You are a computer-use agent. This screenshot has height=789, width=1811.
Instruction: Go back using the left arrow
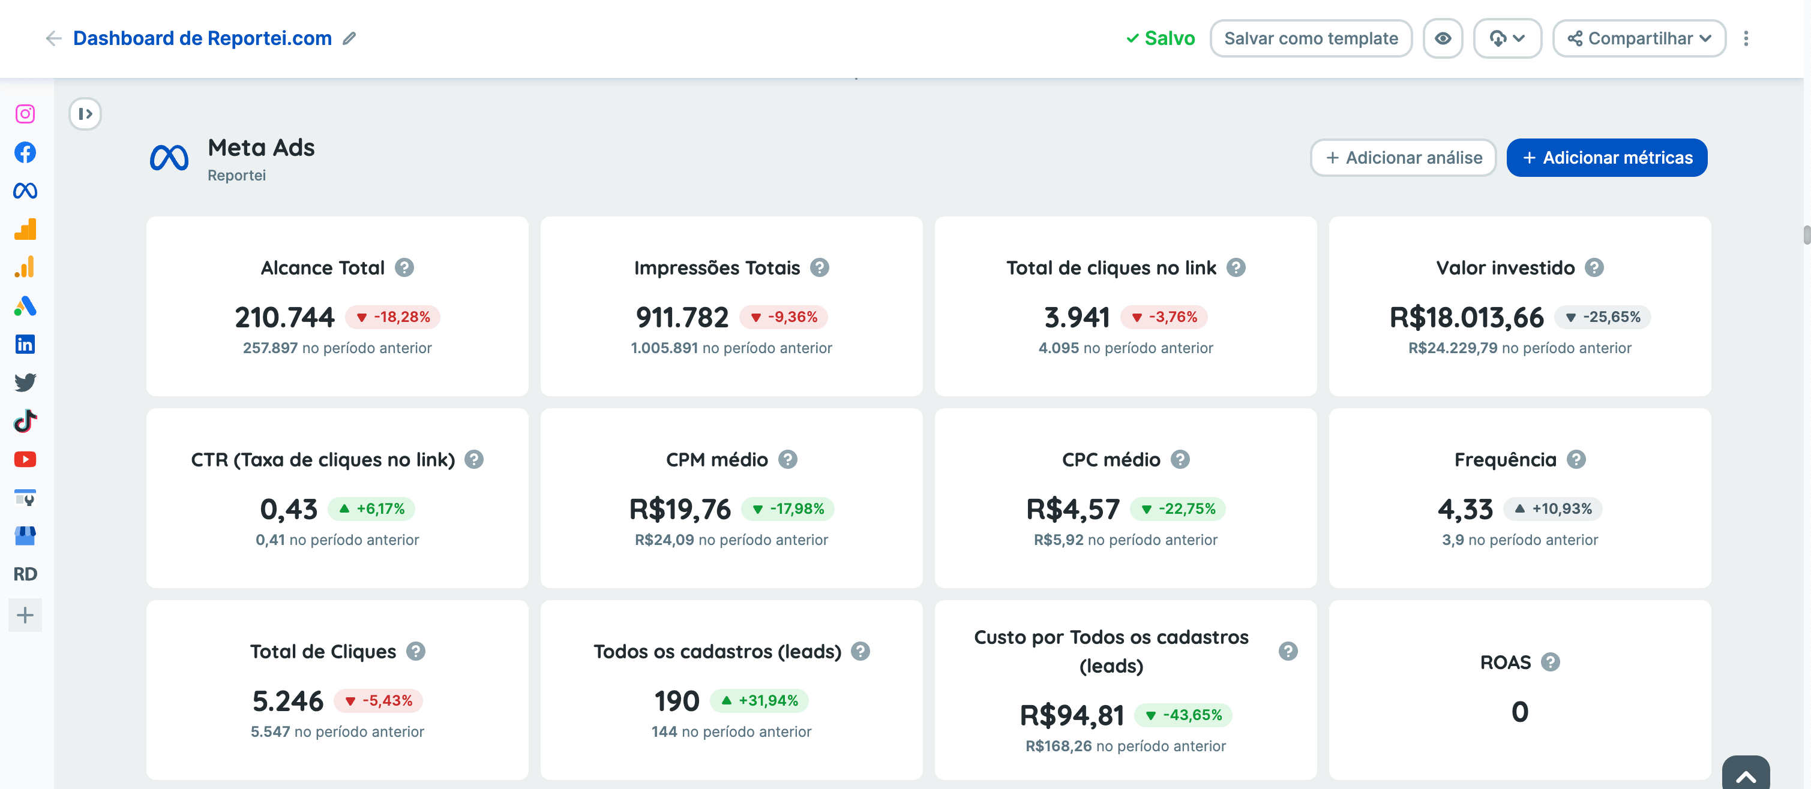point(53,38)
